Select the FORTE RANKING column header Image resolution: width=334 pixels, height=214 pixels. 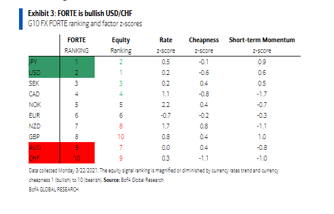[76, 45]
